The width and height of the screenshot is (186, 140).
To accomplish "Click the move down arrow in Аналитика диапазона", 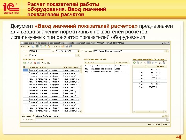I will tap(156, 63).
